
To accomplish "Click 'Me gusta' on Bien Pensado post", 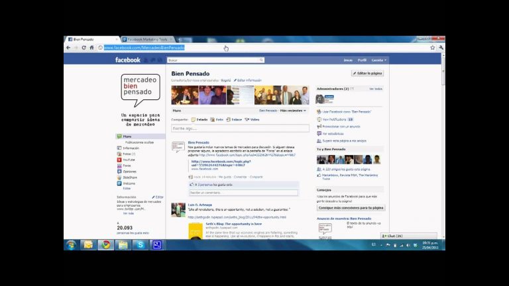I will [225, 177].
